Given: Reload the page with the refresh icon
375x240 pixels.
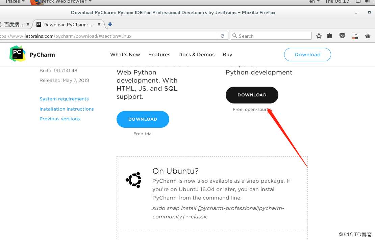Looking at the screenshot, I should pos(222,36).
